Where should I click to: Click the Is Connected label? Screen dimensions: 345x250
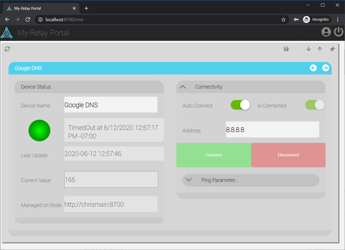click(x=272, y=106)
